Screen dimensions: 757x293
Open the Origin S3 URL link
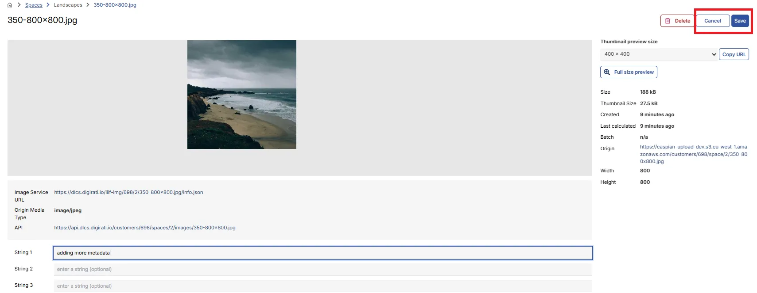point(693,154)
